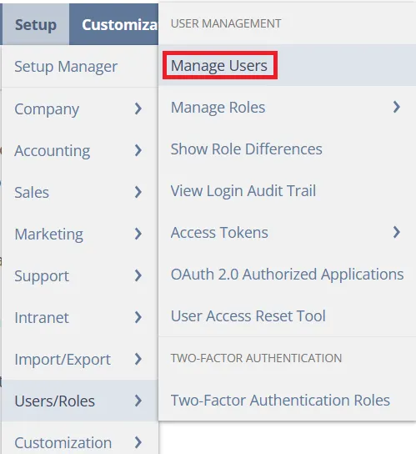This screenshot has height=454, width=416.
Task: Click the Customization chevron arrow
Action: point(138,442)
